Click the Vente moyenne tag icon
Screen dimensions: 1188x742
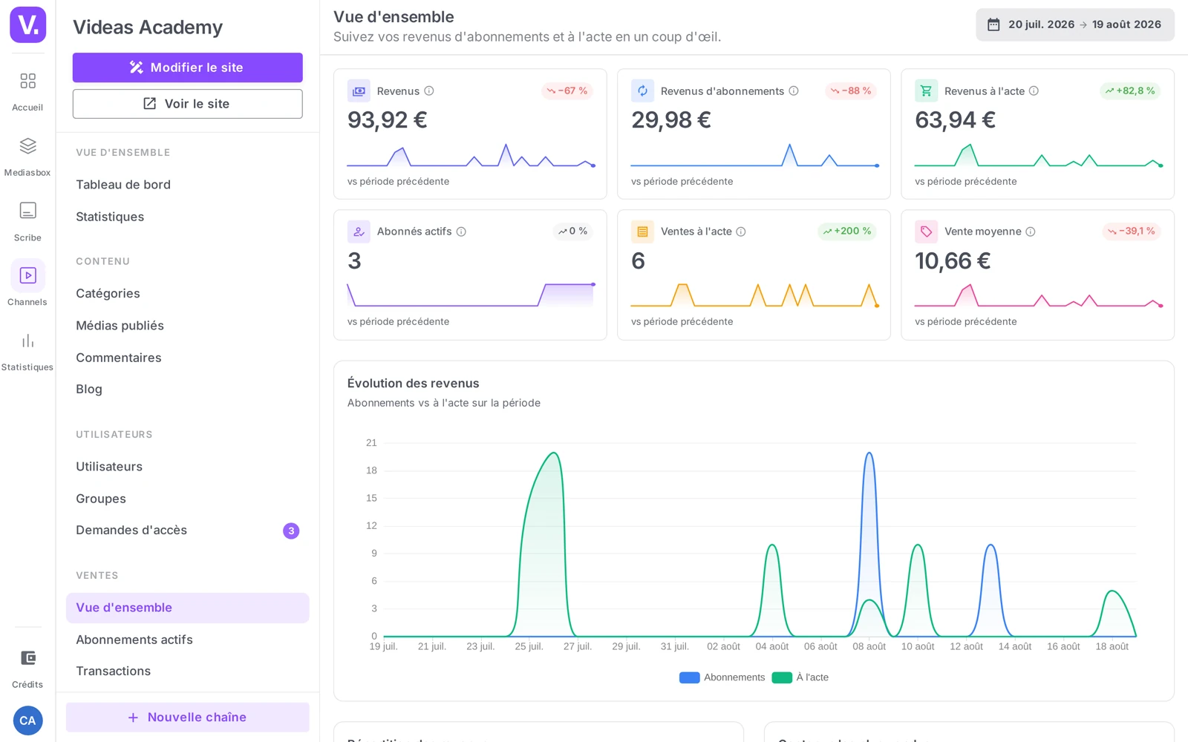click(x=926, y=232)
